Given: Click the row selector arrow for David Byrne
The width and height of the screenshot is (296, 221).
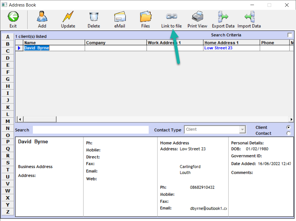Looking at the screenshot, I should point(19,48).
